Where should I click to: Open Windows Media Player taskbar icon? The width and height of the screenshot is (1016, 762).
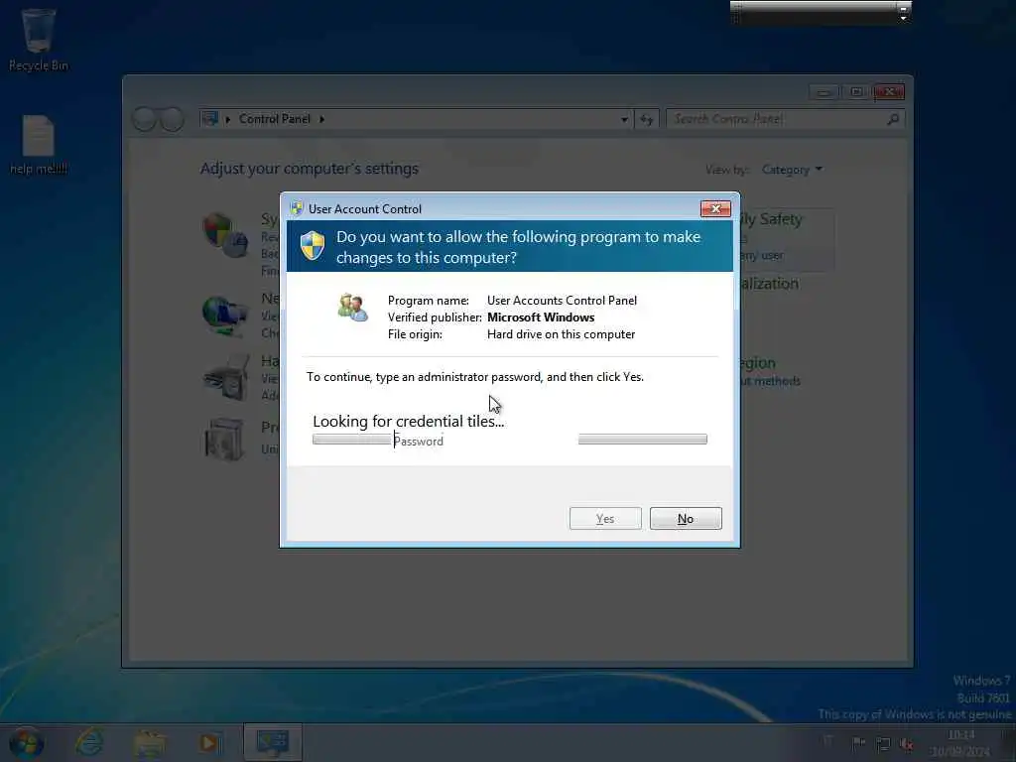(208, 743)
